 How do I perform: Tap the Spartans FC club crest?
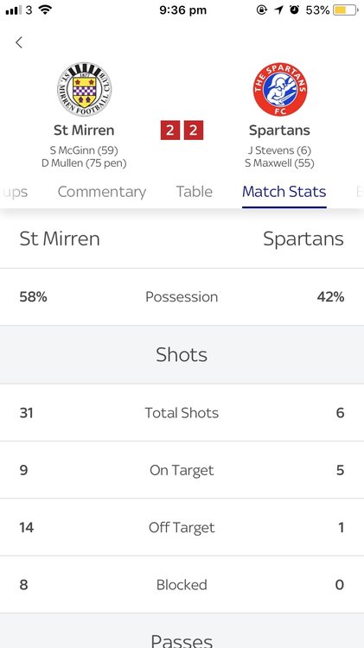click(280, 89)
